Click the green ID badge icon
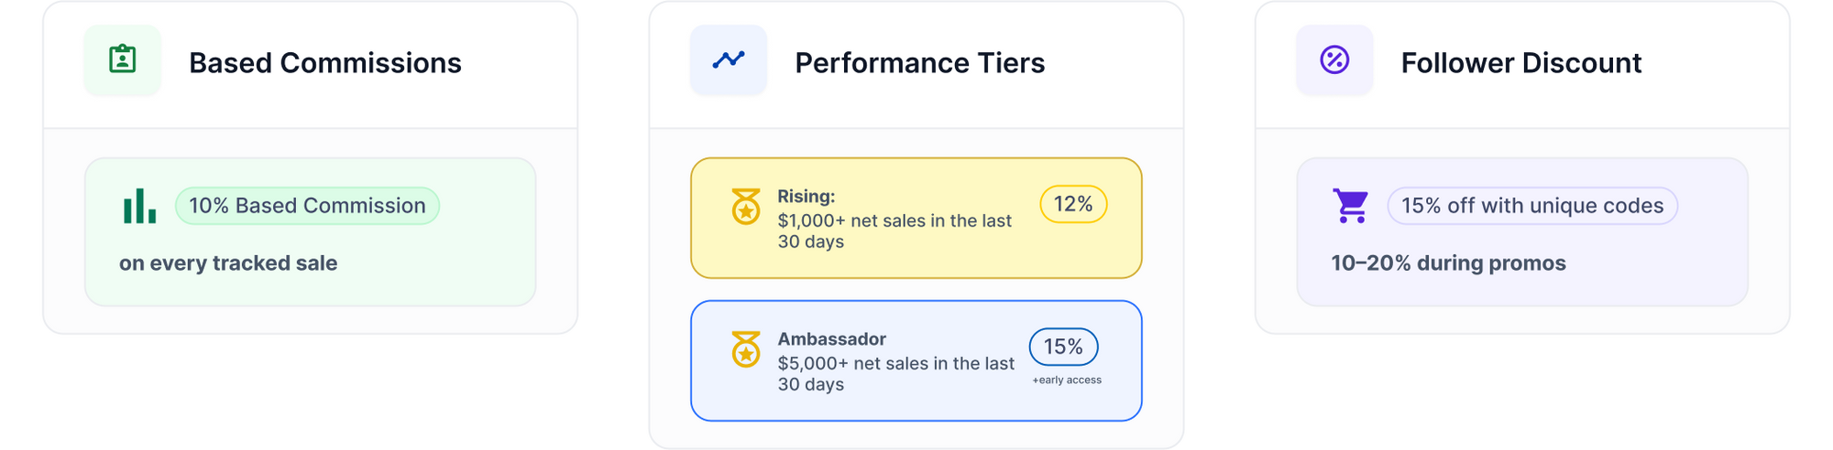 122,59
